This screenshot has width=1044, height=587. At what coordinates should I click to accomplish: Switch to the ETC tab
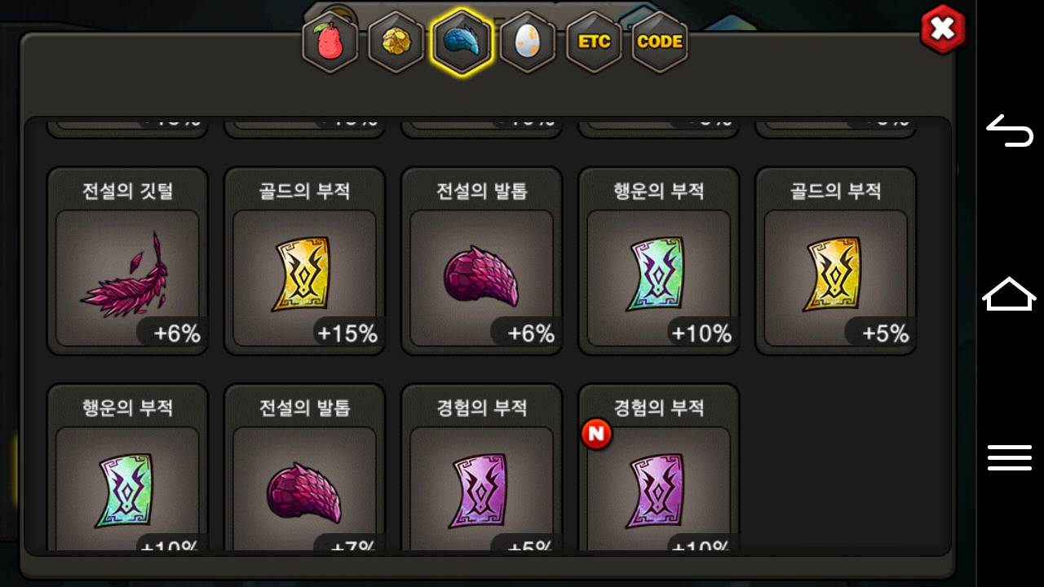pyautogui.click(x=594, y=42)
